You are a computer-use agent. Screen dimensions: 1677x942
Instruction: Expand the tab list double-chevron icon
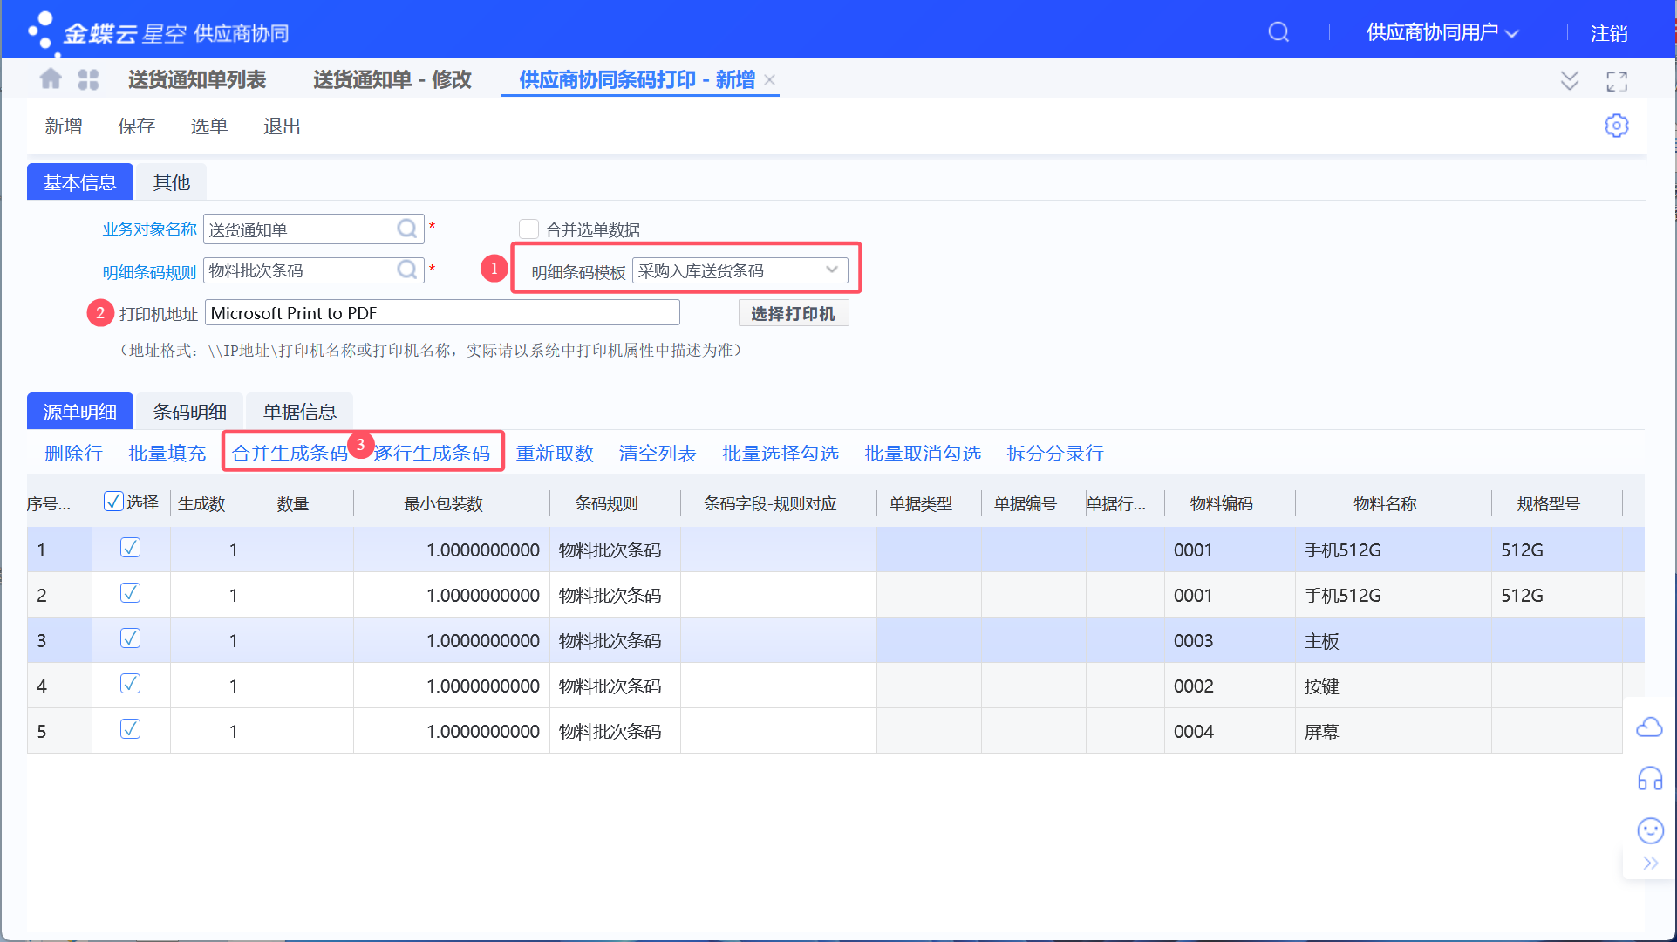pos(1570,80)
